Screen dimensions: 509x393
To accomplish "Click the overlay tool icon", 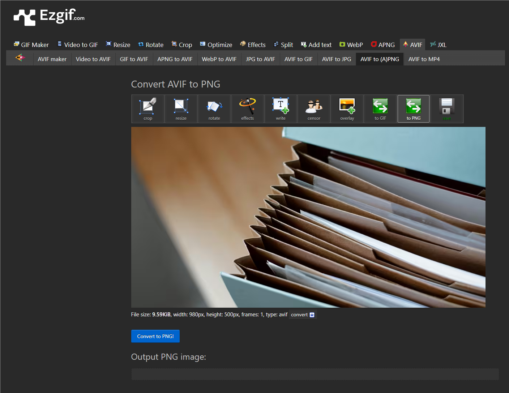I will click(347, 108).
